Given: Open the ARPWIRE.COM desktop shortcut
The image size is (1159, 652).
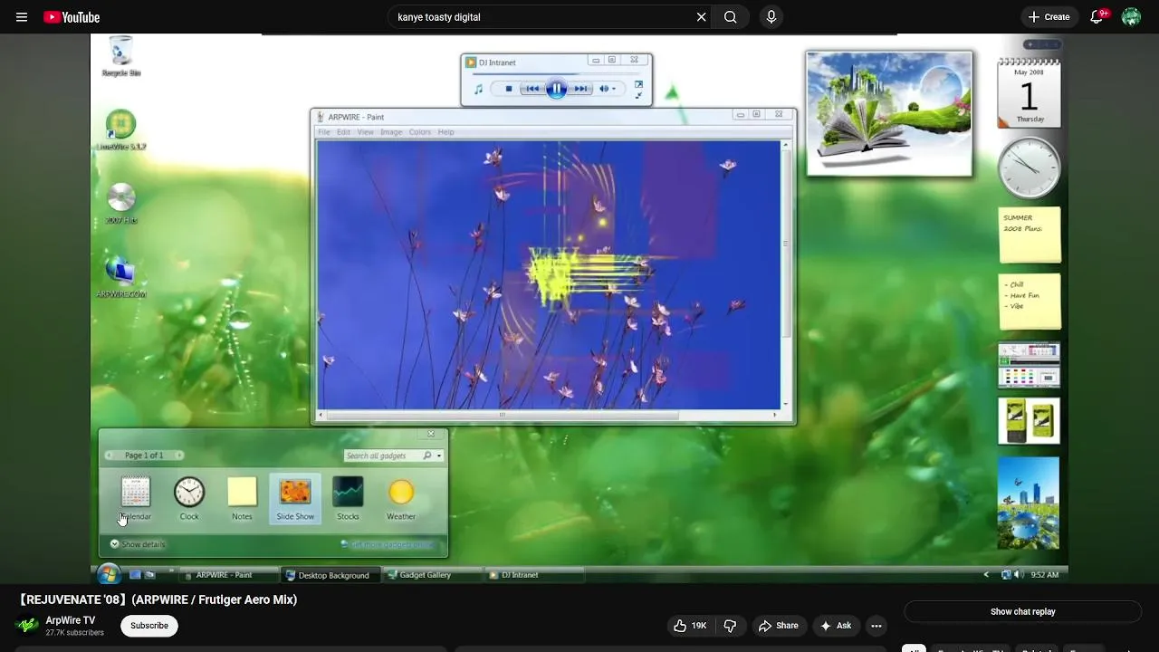Looking at the screenshot, I should (x=120, y=277).
